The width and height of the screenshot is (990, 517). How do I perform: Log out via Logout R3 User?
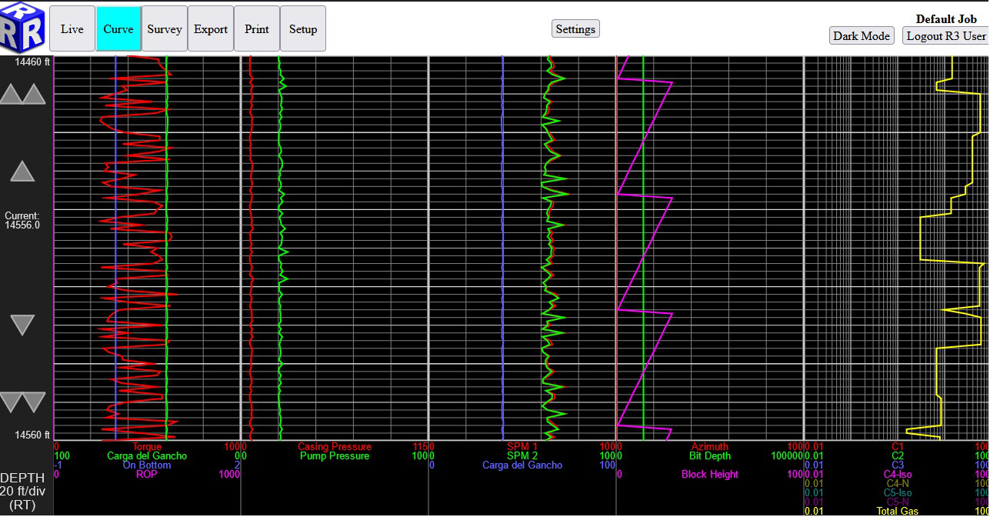tap(945, 36)
